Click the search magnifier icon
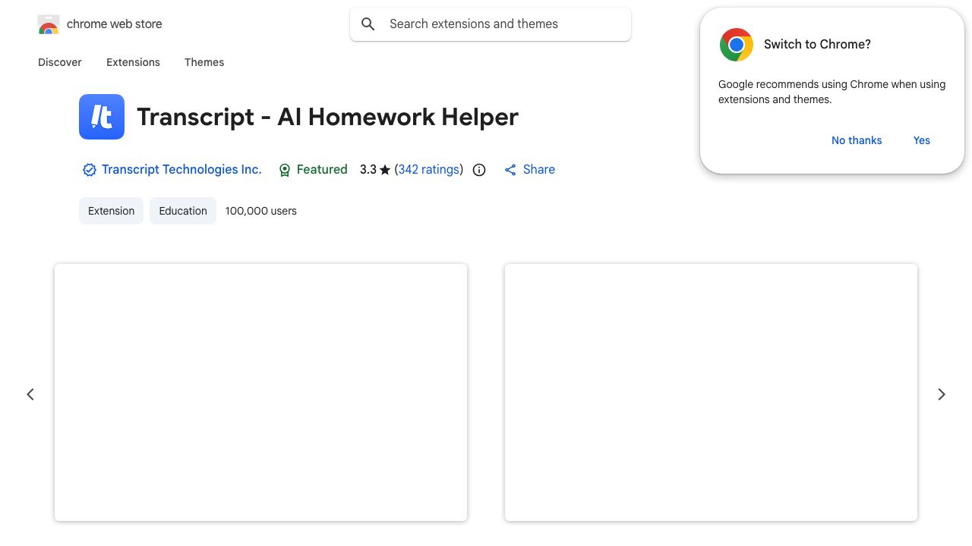The width and height of the screenshot is (972, 546). coord(368,24)
